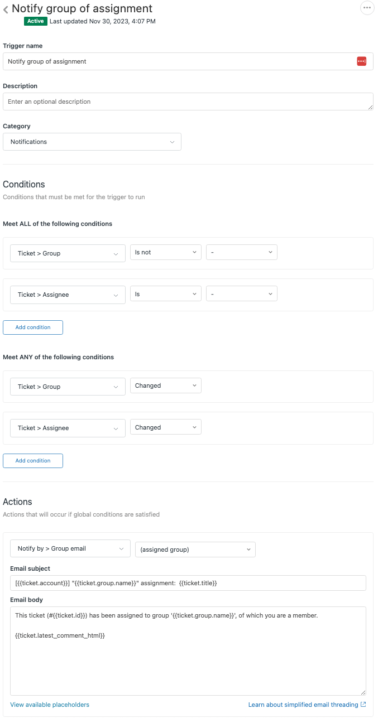
Task: Click Add condition under ALL conditions
Action: pyautogui.click(x=32, y=327)
